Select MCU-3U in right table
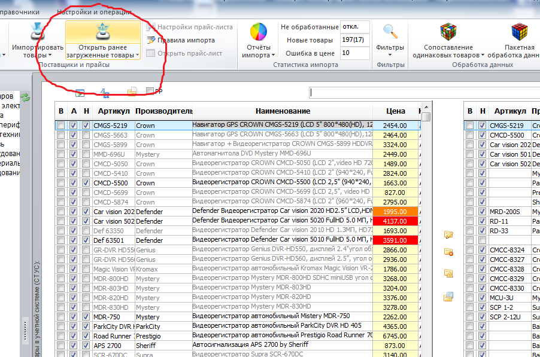540x357 pixels. (x=510, y=298)
